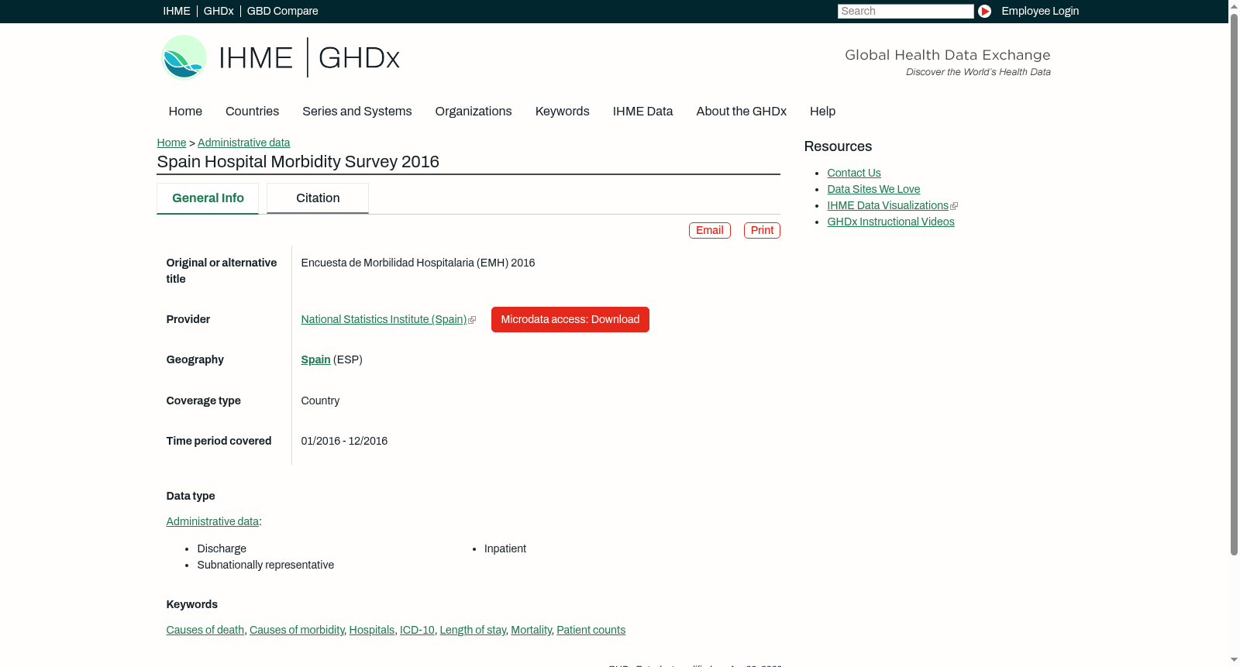Click the Subnationally representative list item
The height and width of the screenshot is (667, 1240).
266,565
